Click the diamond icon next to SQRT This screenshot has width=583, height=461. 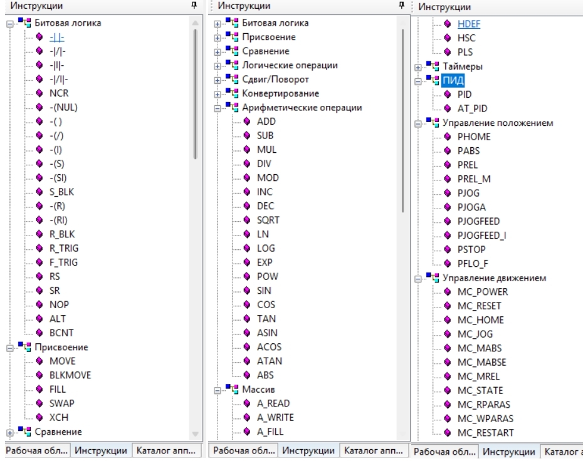(247, 220)
